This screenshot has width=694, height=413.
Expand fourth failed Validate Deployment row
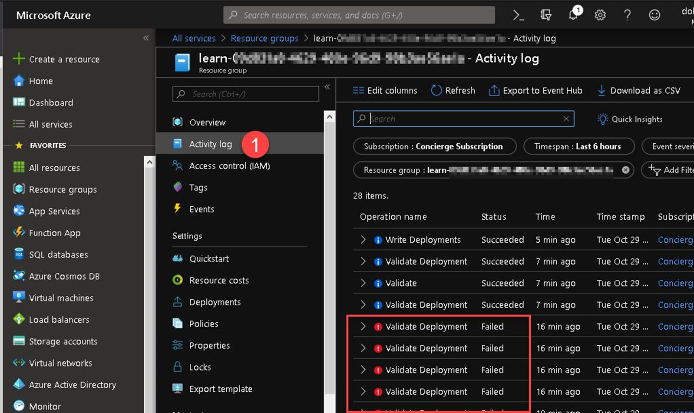(363, 392)
